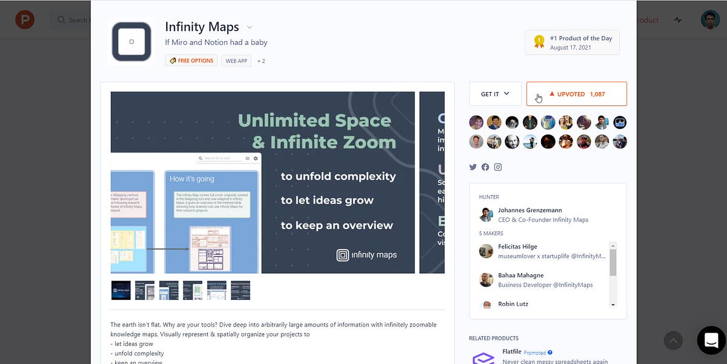727x364 pixels.
Task: Open the user profile avatar in header
Action: click(711, 20)
